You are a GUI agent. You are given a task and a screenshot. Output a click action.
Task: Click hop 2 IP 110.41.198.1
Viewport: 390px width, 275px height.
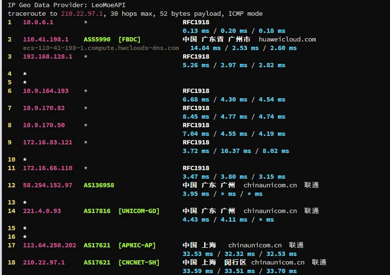[x=46, y=39]
